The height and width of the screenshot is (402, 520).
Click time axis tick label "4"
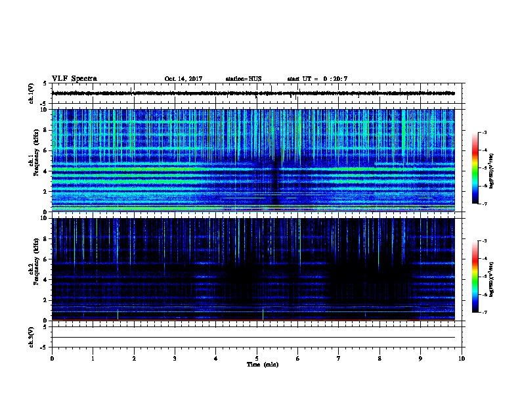pos(216,359)
